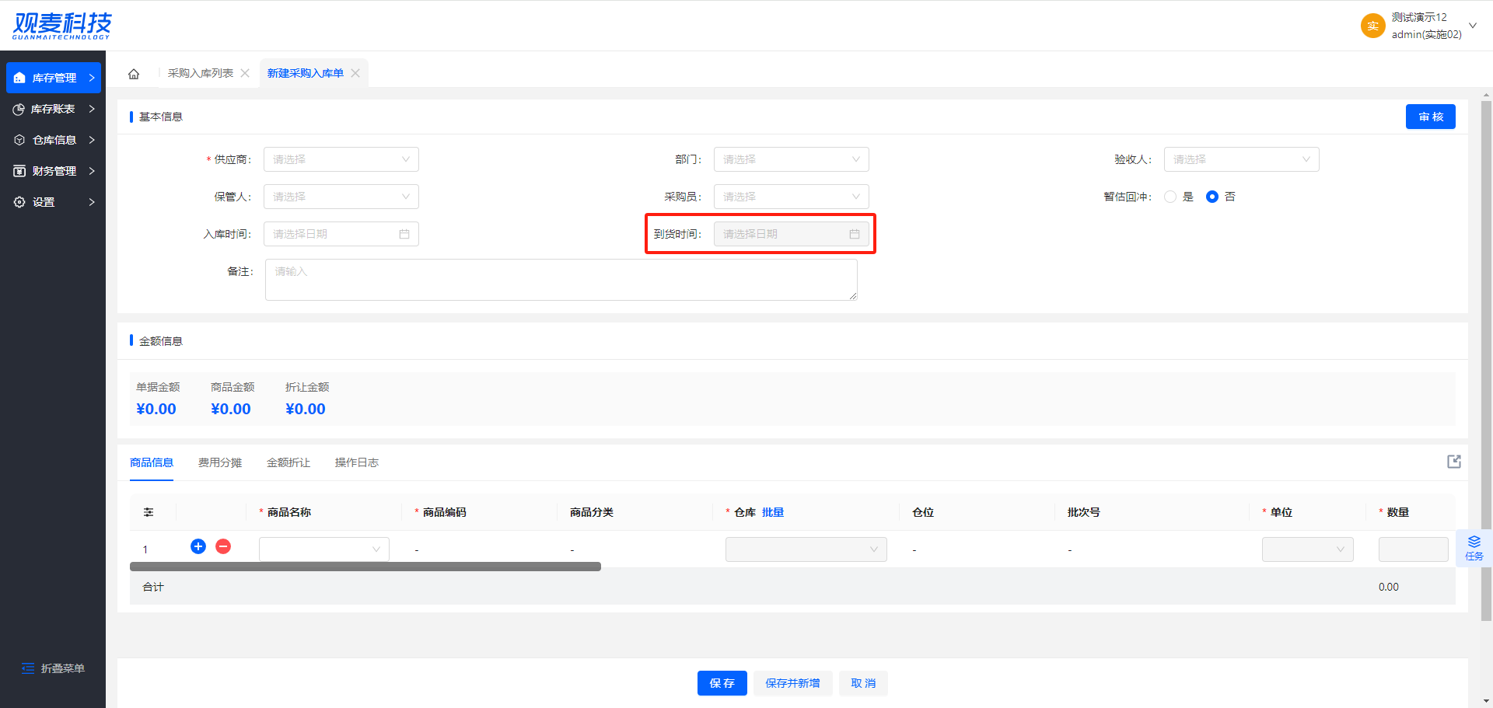Viewport: 1493px width, 708px height.
Task: Click the 审核 button
Action: point(1430,117)
